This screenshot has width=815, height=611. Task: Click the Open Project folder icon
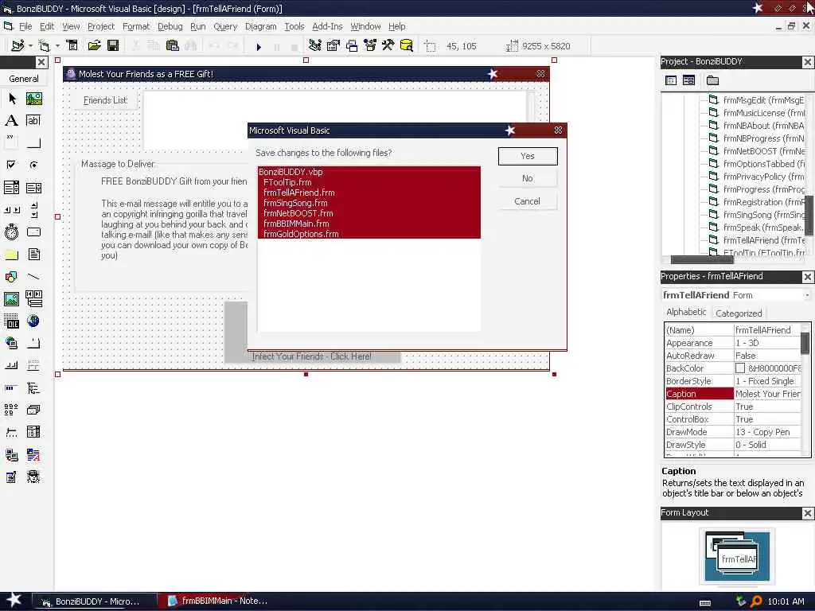point(94,45)
